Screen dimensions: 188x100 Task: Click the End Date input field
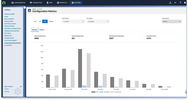click(x=98, y=22)
